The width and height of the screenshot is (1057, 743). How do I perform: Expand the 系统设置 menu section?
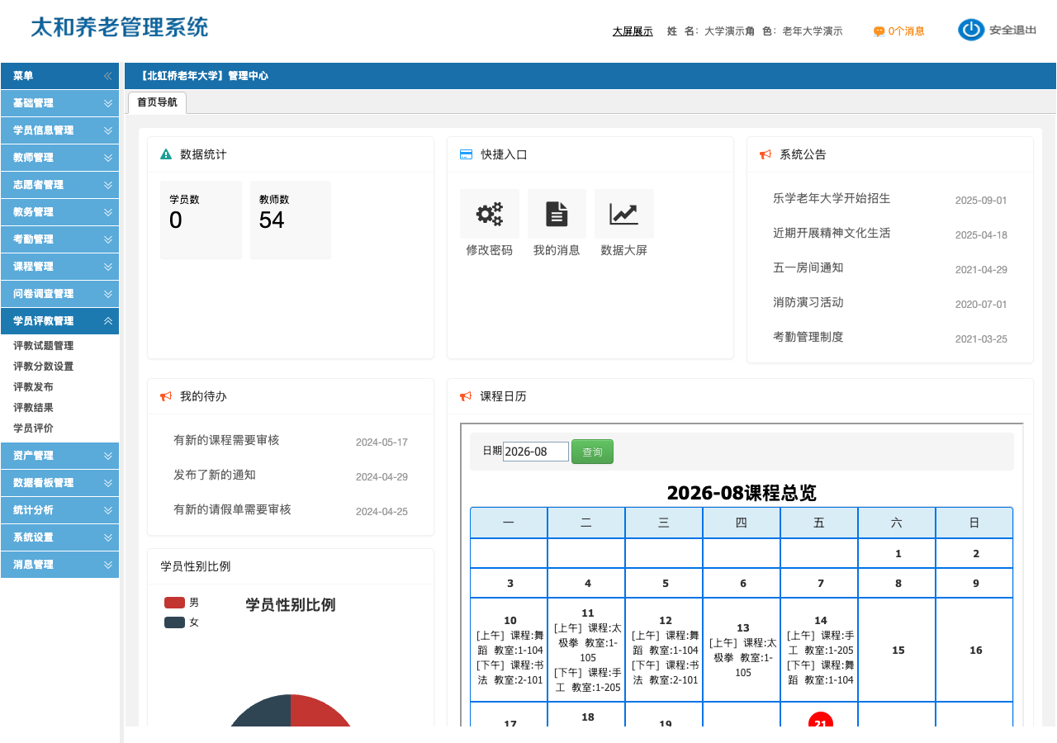tap(59, 537)
